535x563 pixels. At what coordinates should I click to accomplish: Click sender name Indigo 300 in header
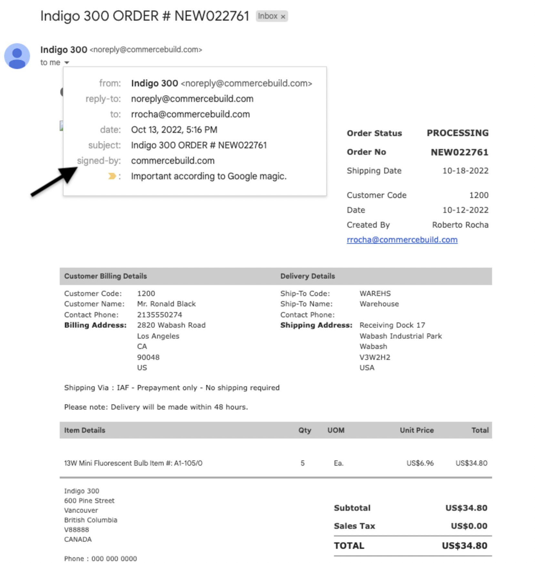(x=64, y=50)
